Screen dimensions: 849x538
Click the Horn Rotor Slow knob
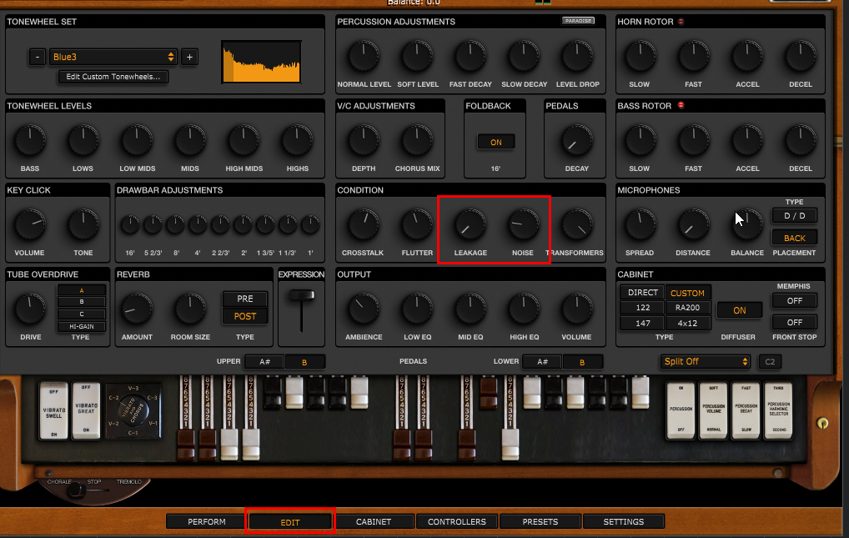640,57
